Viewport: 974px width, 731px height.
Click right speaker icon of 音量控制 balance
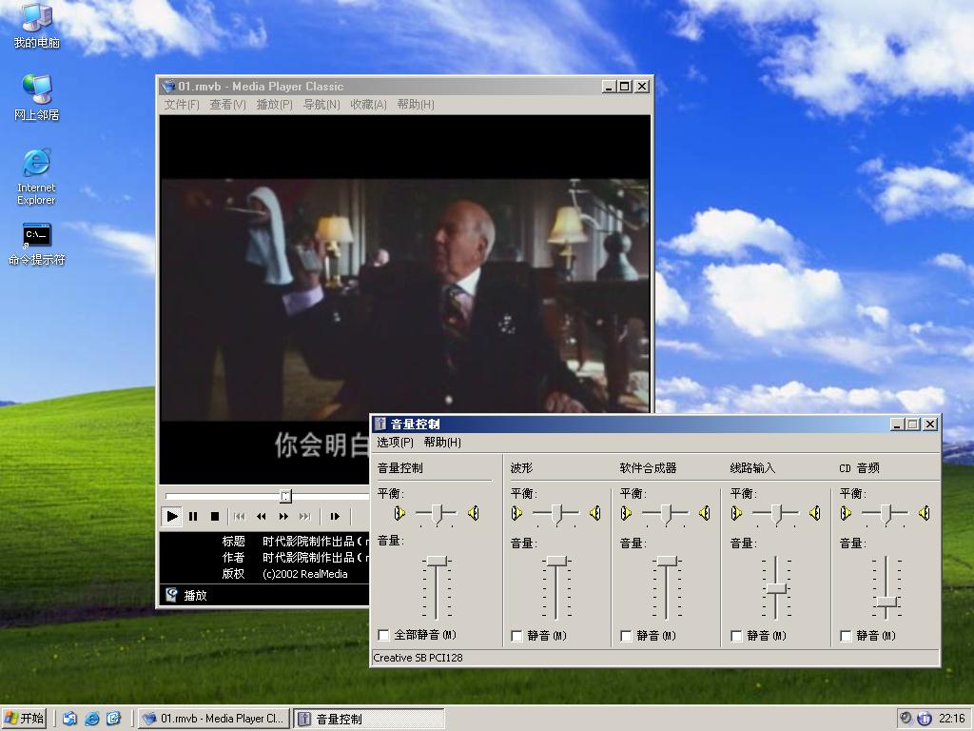[x=474, y=513]
